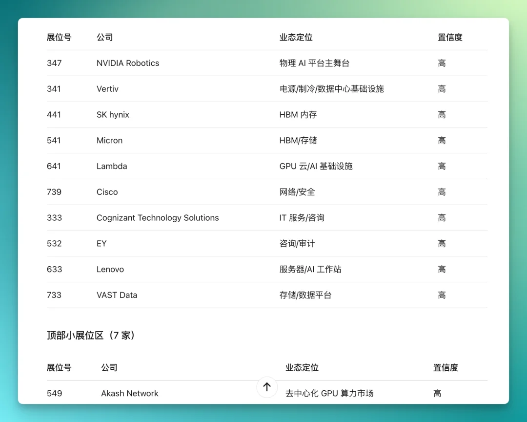Click second table's 业态定位 column header
Image resolution: width=527 pixels, height=422 pixels.
[302, 367]
